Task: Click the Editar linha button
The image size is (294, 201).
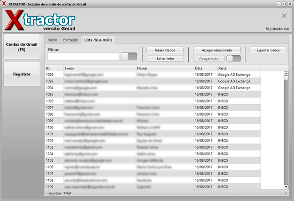Action: [165, 59]
